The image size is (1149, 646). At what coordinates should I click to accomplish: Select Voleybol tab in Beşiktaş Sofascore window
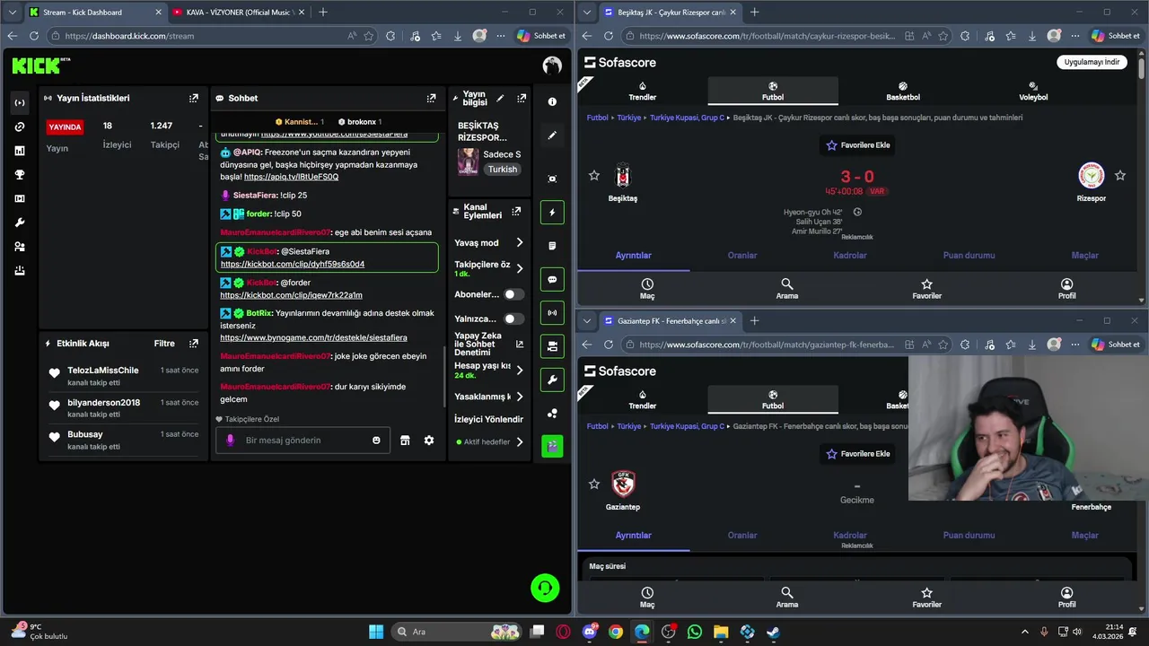(x=1033, y=92)
